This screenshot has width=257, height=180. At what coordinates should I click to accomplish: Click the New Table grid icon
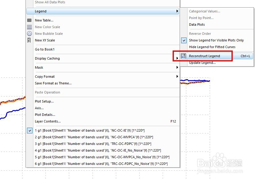point(29,20)
